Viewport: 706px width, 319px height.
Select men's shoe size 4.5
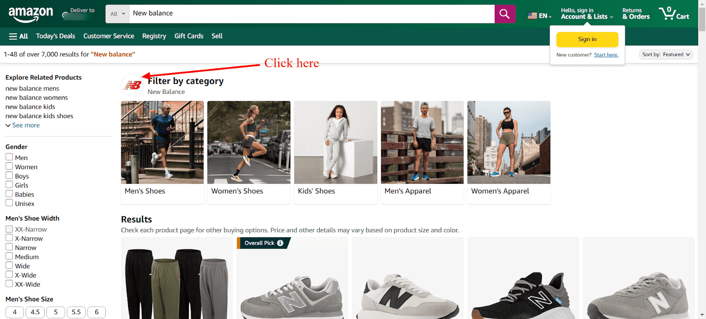(35, 312)
